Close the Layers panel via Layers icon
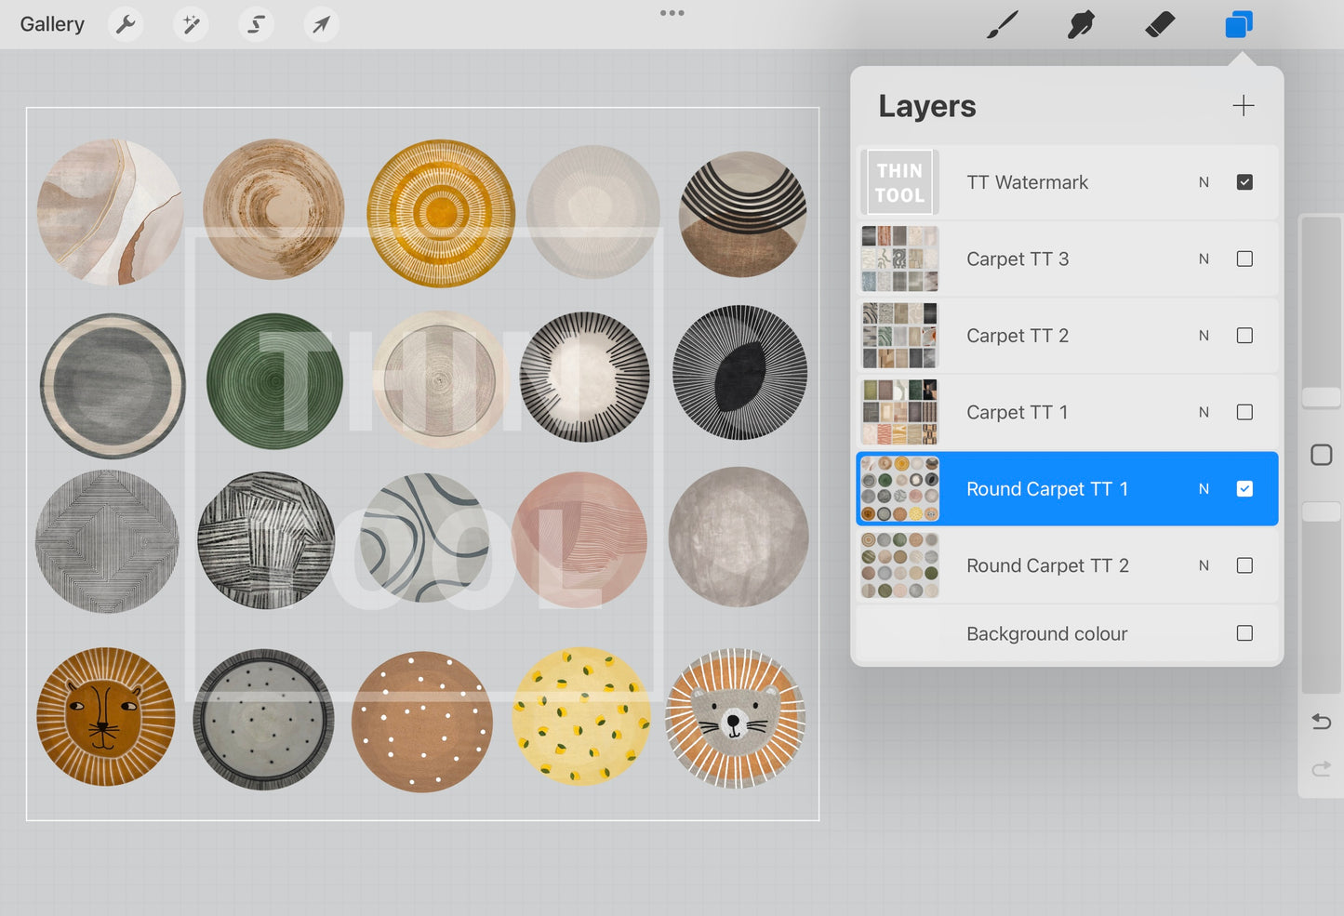The image size is (1344, 916). pos(1239,24)
